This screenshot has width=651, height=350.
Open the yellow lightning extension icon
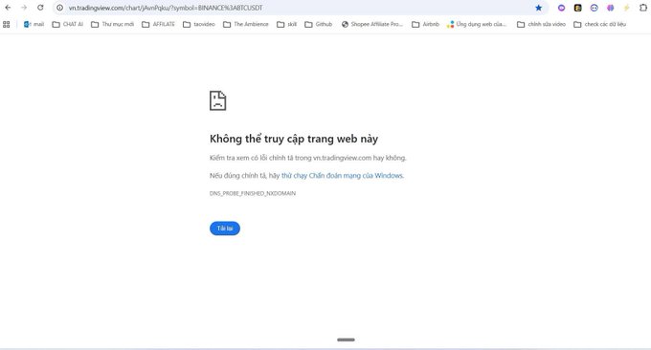[626, 8]
